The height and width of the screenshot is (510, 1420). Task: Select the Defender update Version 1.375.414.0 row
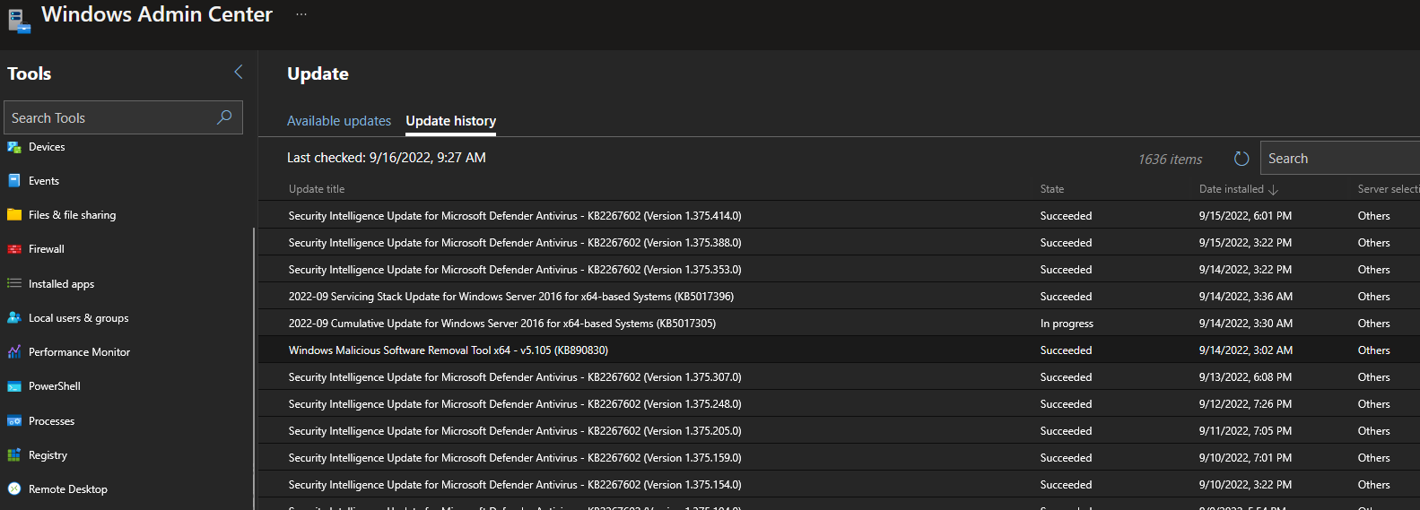pyautogui.click(x=839, y=216)
